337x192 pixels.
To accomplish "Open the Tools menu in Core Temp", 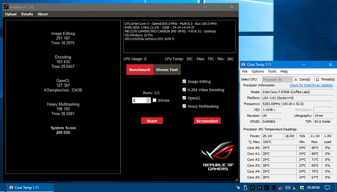I will click(x=272, y=71).
